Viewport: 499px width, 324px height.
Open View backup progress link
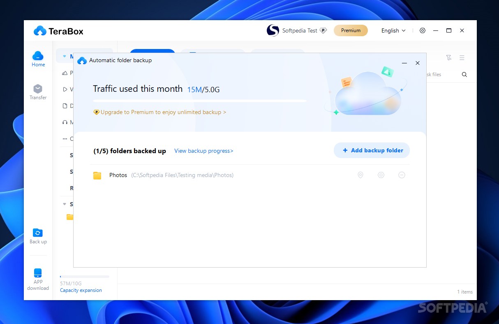[x=204, y=151]
